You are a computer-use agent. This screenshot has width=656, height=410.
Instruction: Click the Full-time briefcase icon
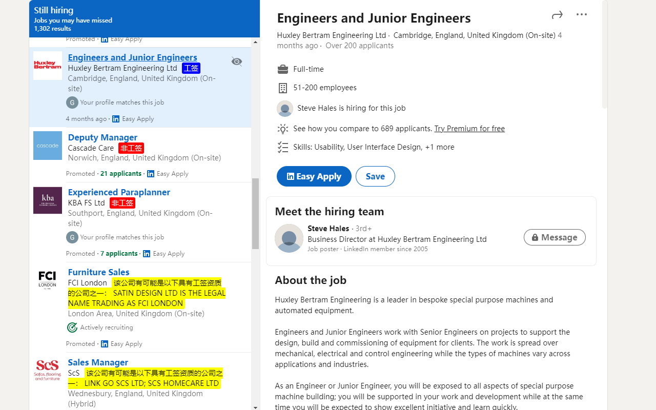282,69
